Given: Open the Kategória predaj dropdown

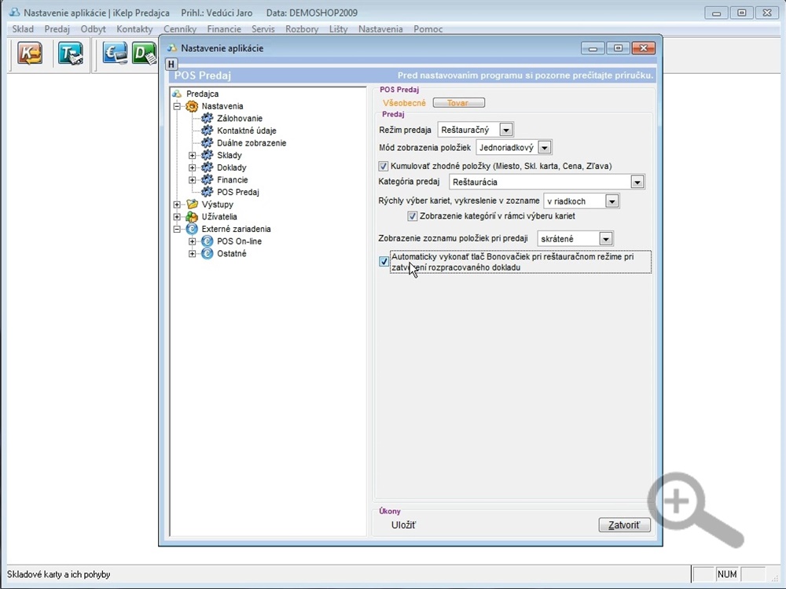Looking at the screenshot, I should pos(637,182).
